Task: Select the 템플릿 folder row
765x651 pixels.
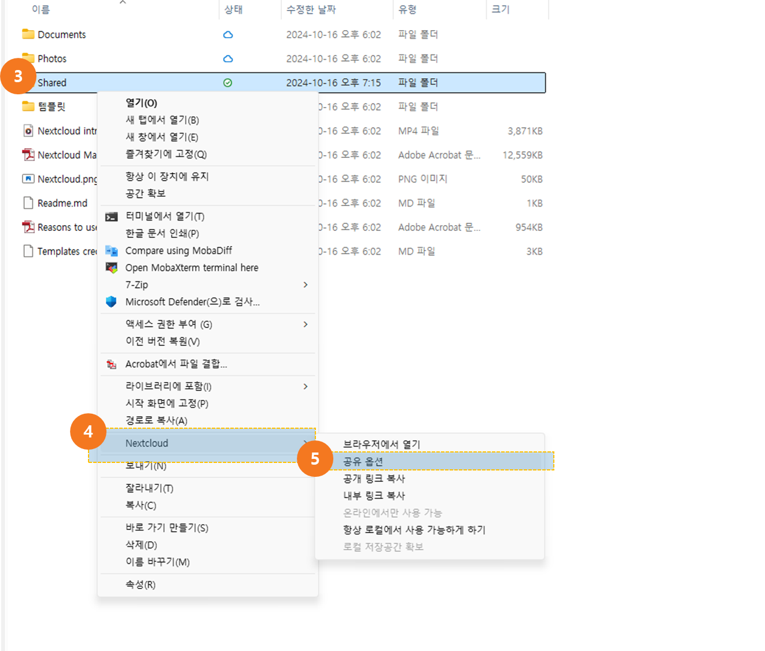Action: (51, 106)
